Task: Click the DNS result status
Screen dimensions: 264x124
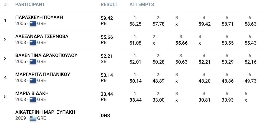Action: pyautogui.click(x=105, y=115)
